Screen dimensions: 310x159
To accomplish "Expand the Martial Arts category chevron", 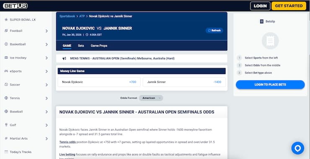I will [x=46, y=139].
